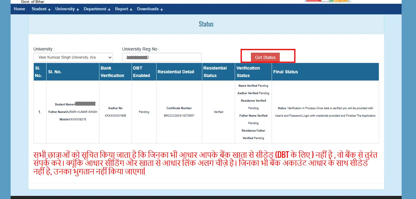Open the Veer Kunwar Singh University dropdown

(x=73, y=57)
